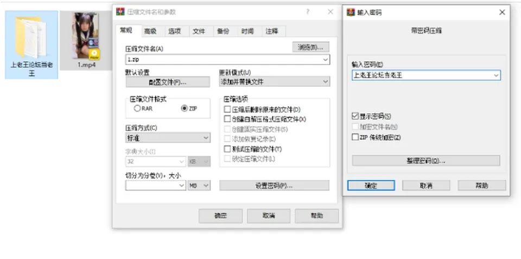
Task: Click the 浏览(B)... button
Action: coord(310,47)
